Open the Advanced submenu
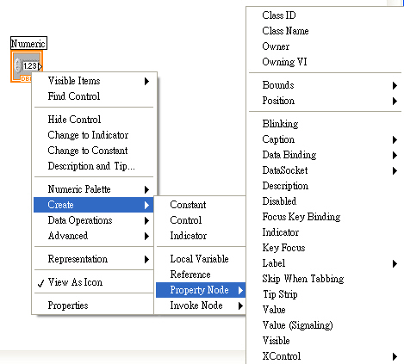Screen dimensions: 404x364 click(x=94, y=236)
